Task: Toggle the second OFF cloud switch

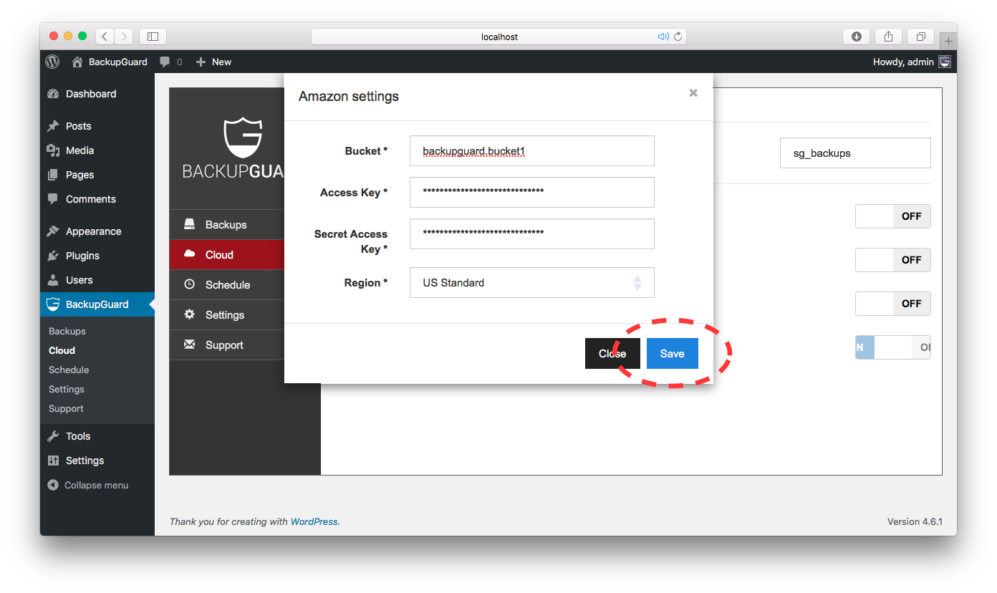Action: coord(893,260)
